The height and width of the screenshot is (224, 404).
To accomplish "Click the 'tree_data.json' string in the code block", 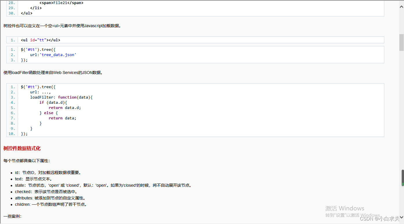I will coord(58,55).
